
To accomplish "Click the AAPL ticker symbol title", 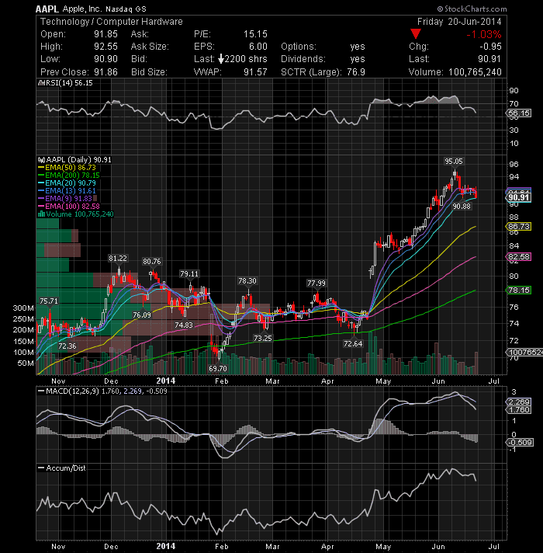I will pos(47,9).
